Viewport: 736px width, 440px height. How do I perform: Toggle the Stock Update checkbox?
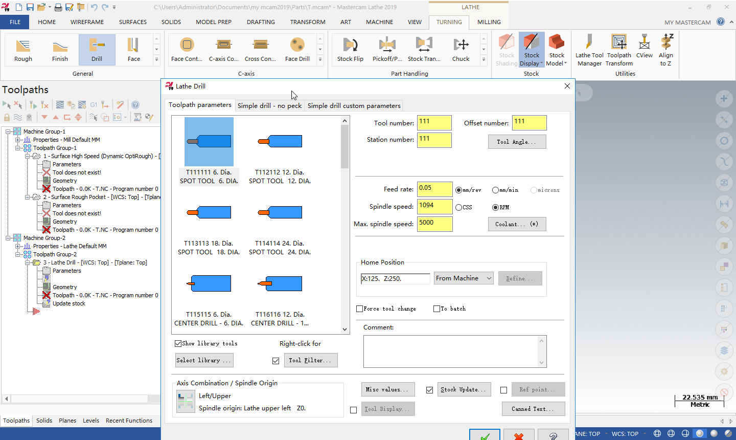point(429,390)
